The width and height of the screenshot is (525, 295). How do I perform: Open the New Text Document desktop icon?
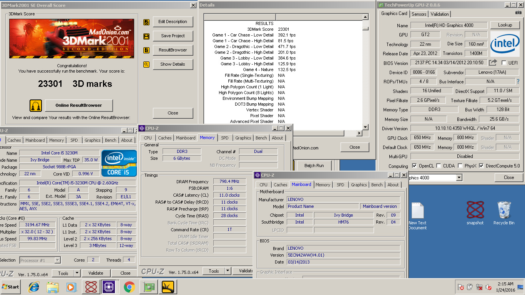[417, 216]
